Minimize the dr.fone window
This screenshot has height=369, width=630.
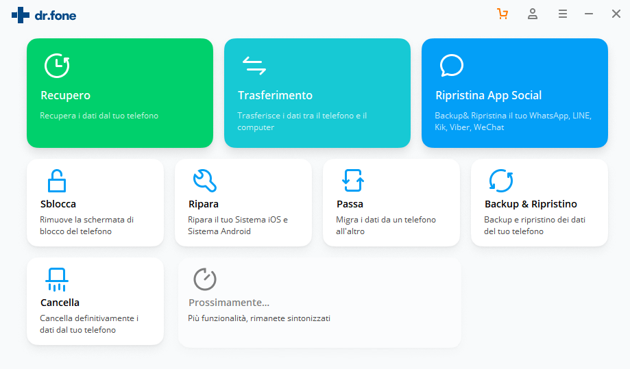pos(589,14)
